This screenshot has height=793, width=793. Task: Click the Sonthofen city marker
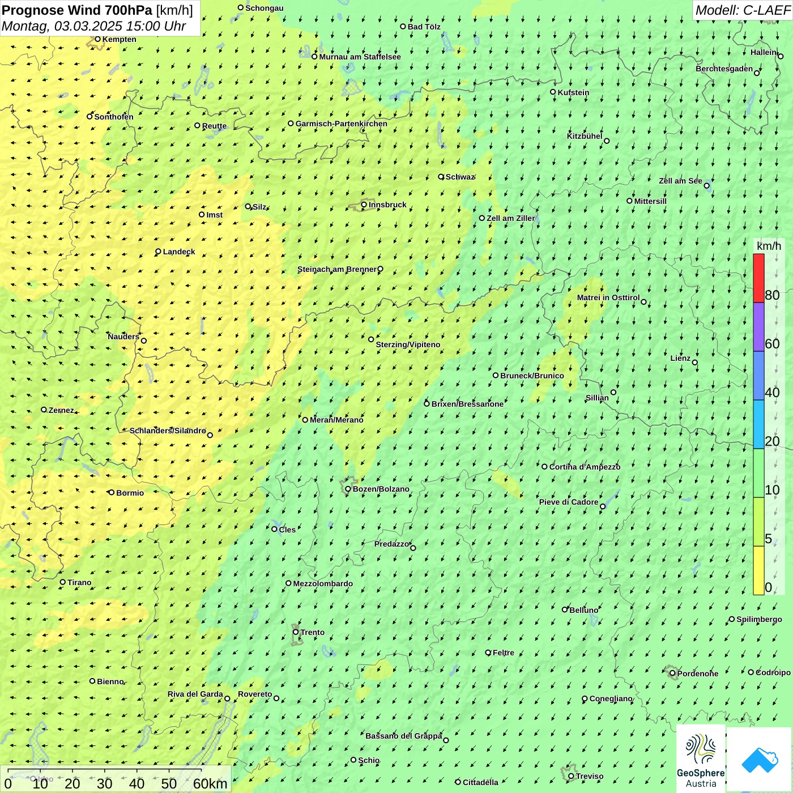tap(89, 116)
